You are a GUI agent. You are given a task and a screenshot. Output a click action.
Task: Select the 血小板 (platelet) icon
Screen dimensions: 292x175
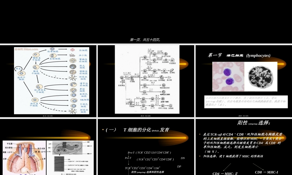tap(72, 55)
